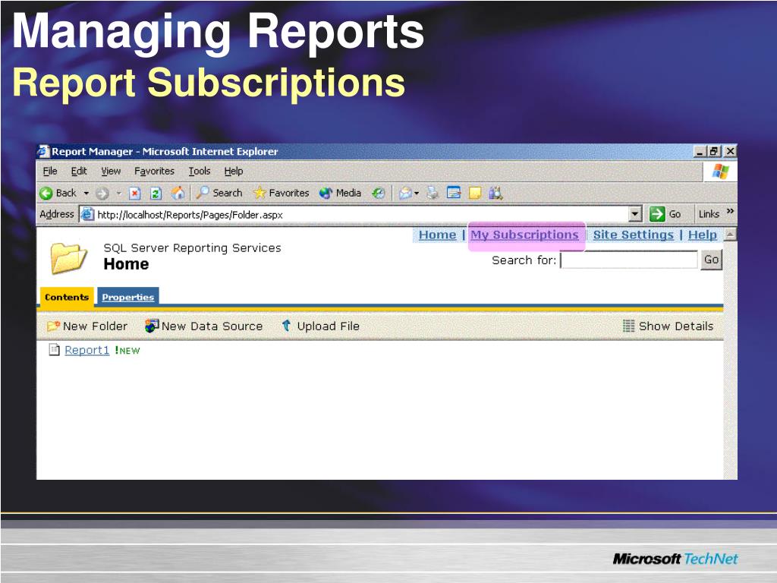Click the New Data Source icon

point(152,326)
